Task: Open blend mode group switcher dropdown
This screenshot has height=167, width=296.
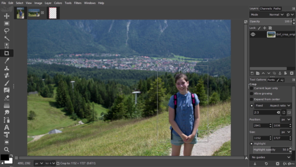Action: tap(290, 14)
